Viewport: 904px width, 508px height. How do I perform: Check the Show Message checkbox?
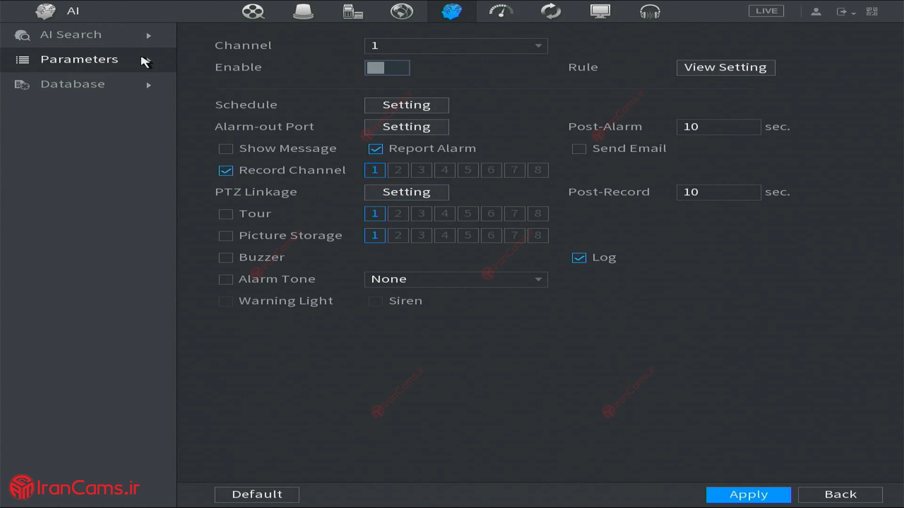tap(226, 149)
